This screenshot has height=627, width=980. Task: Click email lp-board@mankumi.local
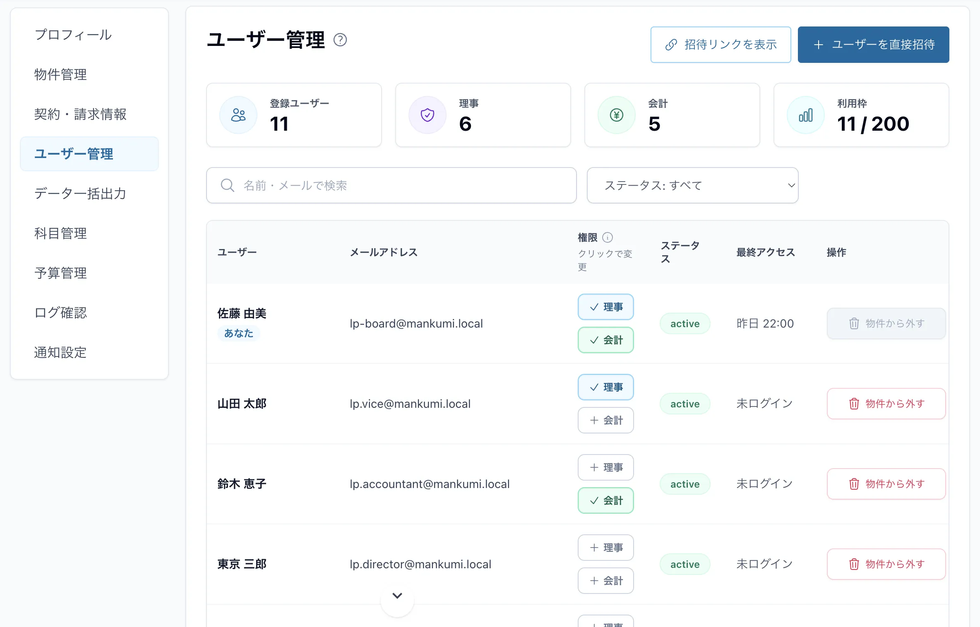coord(416,323)
